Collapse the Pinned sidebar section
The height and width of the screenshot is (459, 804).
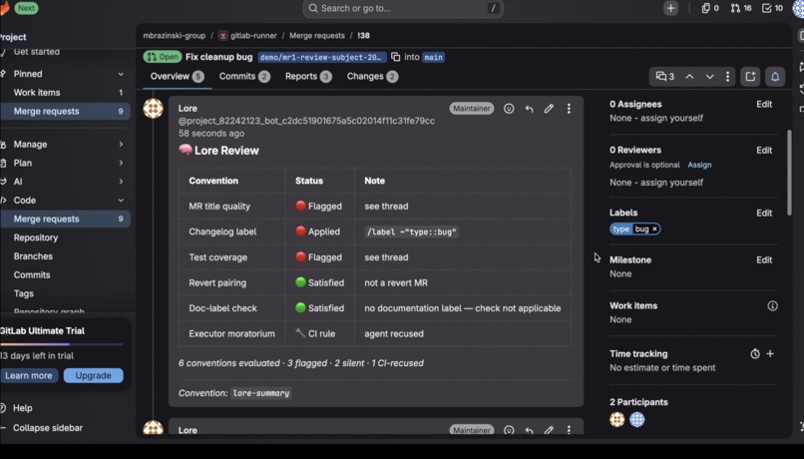(x=121, y=74)
